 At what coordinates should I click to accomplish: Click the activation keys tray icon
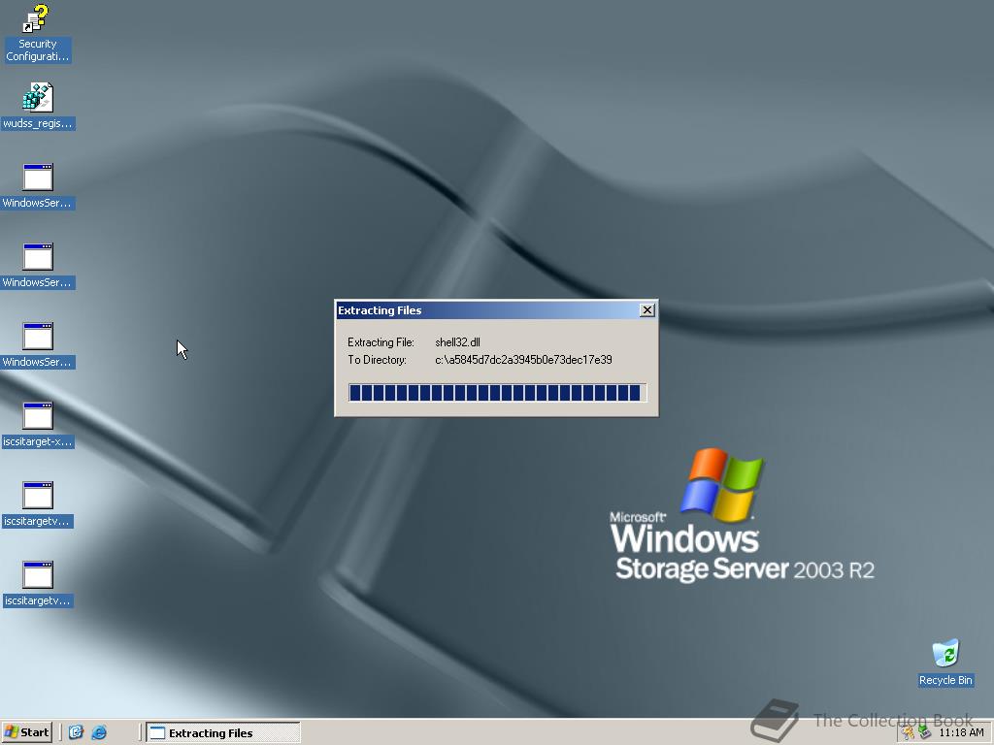tap(908, 733)
